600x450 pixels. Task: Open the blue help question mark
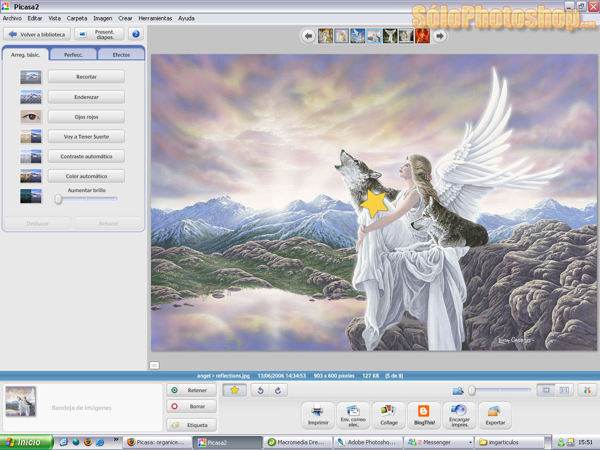click(136, 34)
